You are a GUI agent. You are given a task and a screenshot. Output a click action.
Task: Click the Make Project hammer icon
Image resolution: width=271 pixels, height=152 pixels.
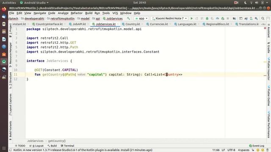pos(128,19)
